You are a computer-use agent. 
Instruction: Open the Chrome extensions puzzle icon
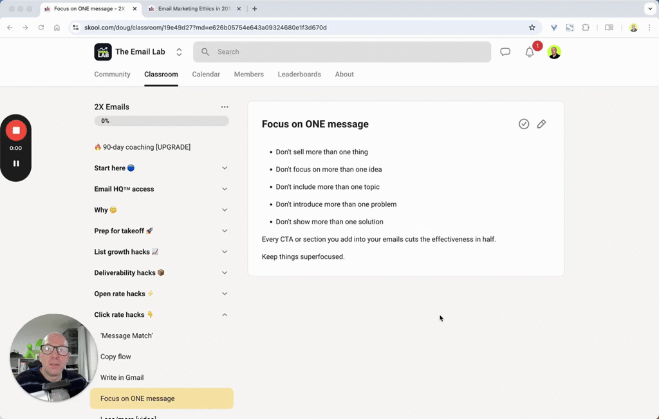coord(586,28)
